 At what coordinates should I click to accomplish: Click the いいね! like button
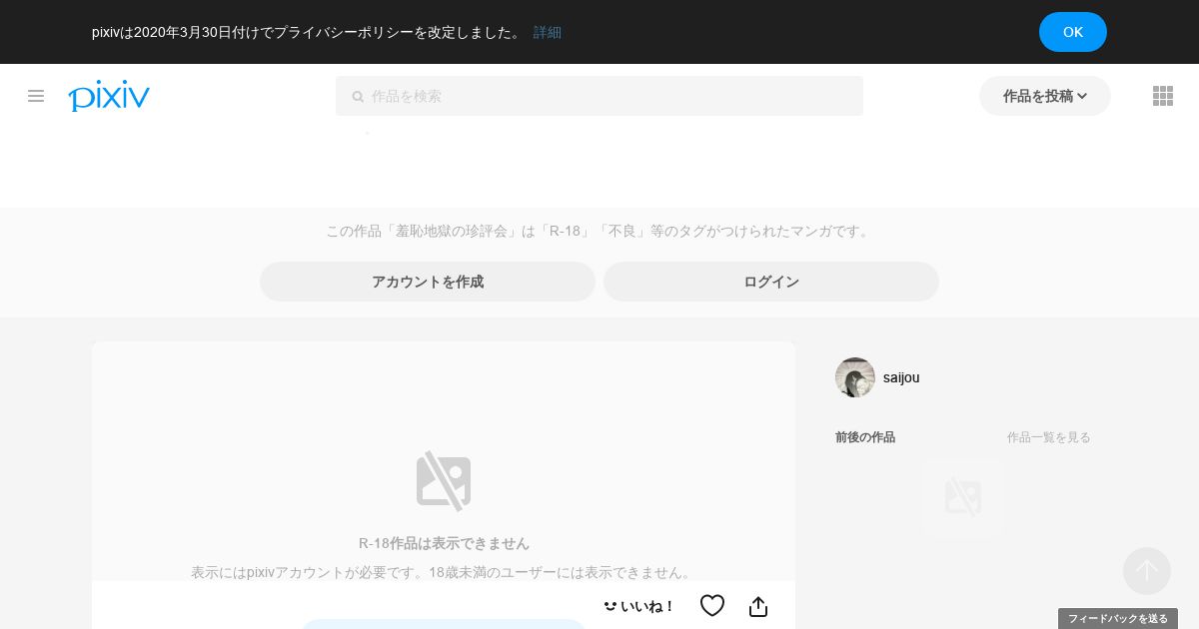(x=638, y=606)
